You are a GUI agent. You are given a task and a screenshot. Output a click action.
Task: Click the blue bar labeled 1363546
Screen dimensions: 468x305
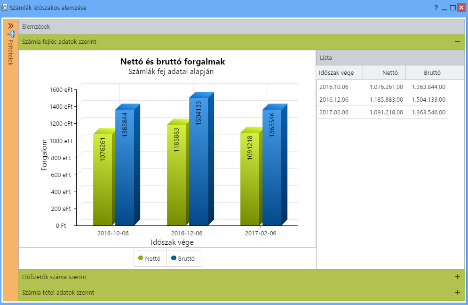[272, 167]
